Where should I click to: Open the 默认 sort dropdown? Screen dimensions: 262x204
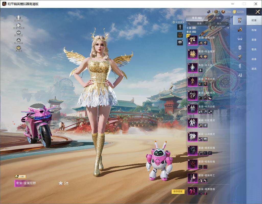pyautogui.click(x=219, y=24)
